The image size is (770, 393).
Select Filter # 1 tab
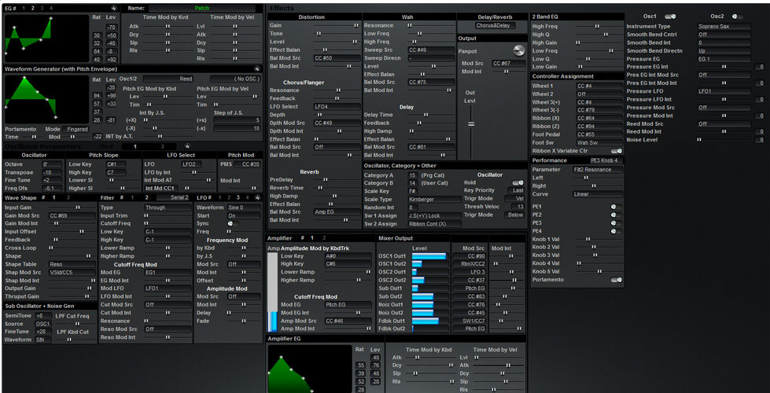click(132, 197)
